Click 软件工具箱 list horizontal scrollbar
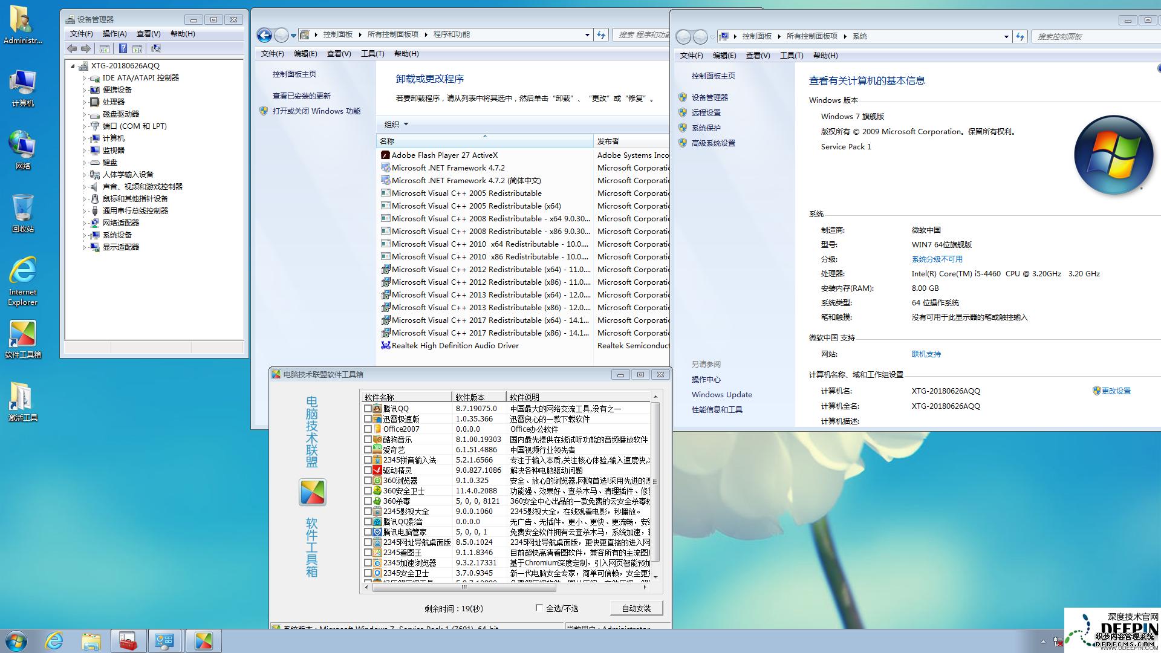 (x=464, y=587)
